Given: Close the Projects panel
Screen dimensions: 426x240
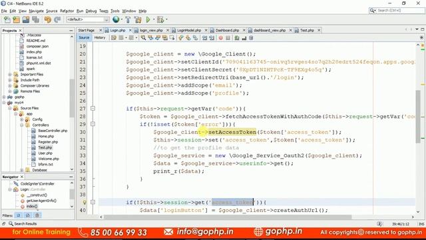Looking at the screenshot, I should [x=20, y=31].
